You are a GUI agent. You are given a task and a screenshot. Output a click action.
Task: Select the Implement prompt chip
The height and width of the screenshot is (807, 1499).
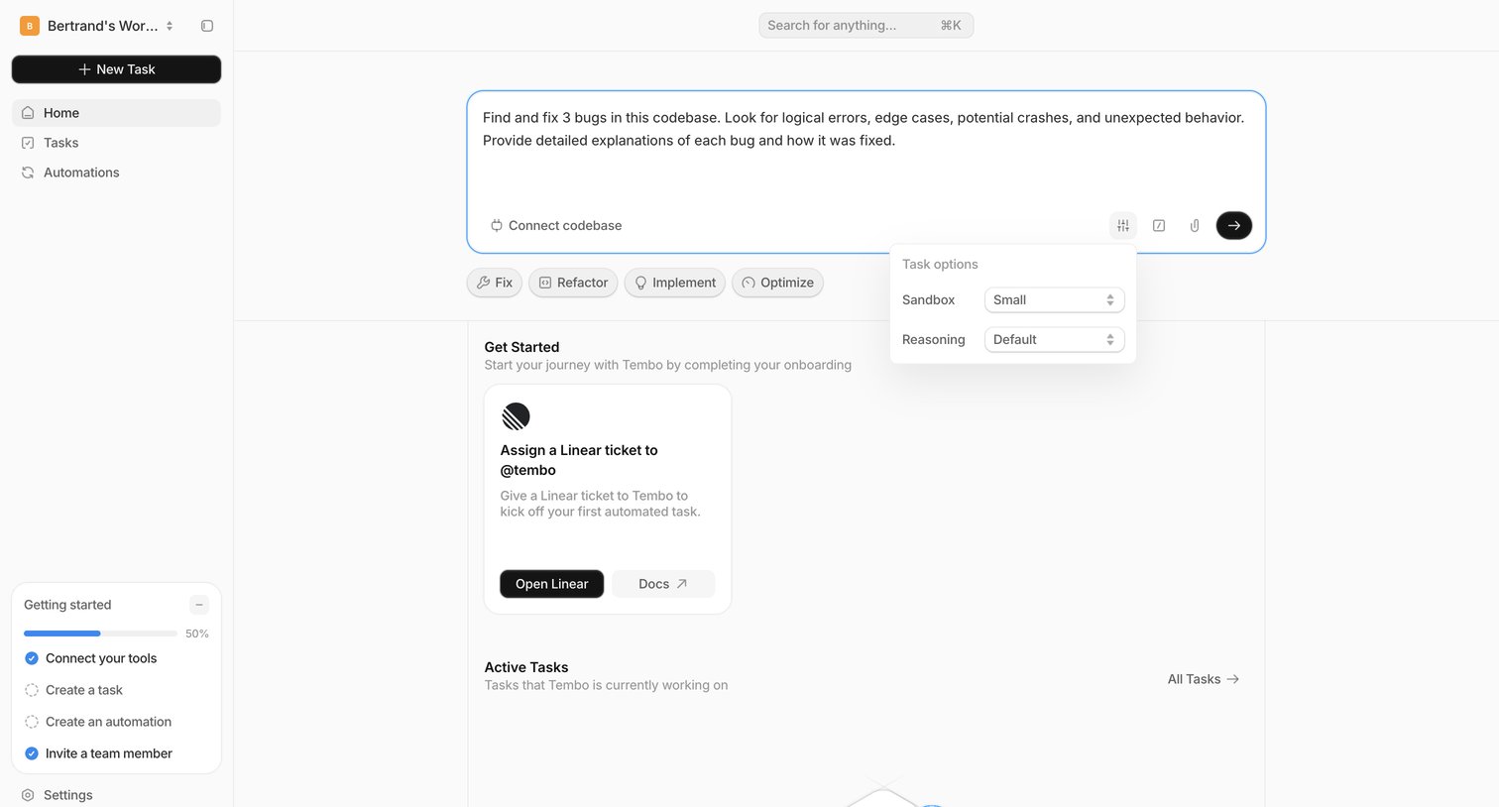pos(675,283)
